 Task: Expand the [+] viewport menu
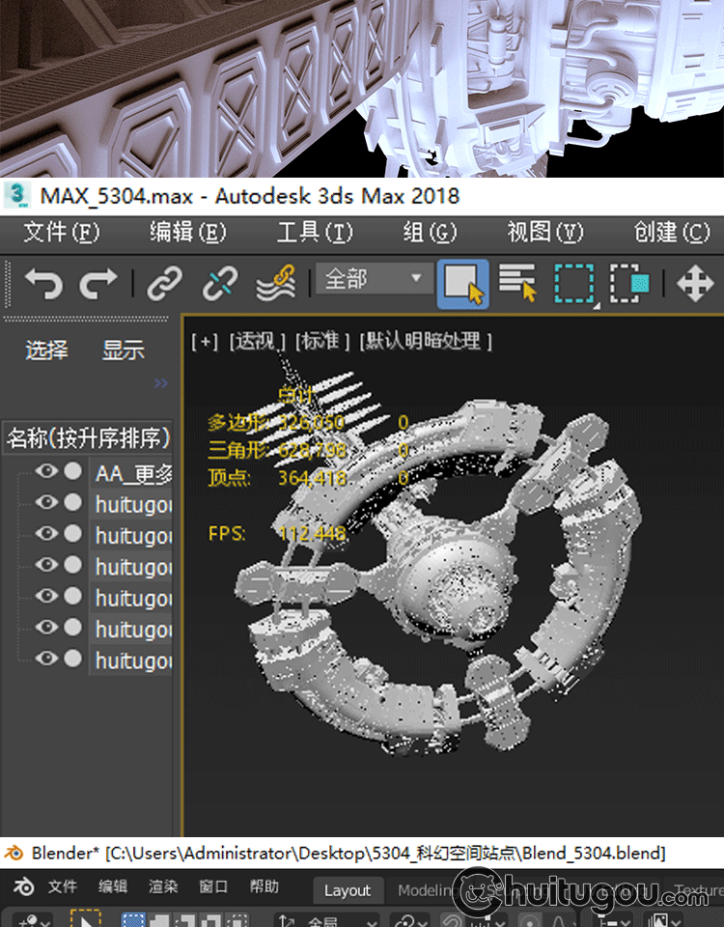tap(205, 341)
